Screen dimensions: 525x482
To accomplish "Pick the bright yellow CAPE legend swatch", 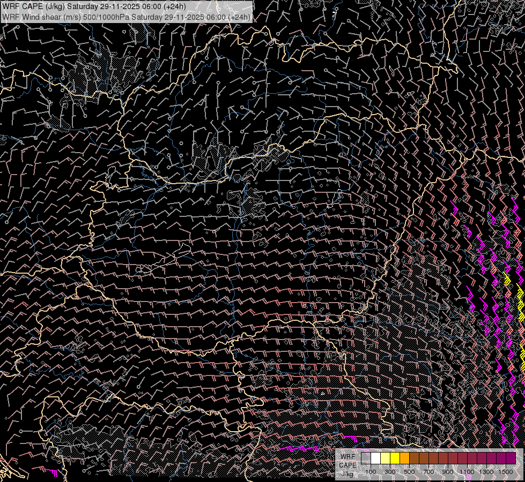I will pos(395,458).
